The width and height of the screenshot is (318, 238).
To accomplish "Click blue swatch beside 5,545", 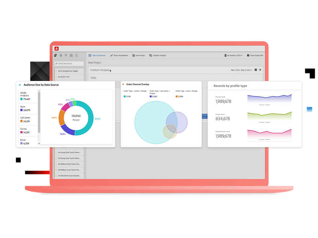I will click(x=151, y=97).
